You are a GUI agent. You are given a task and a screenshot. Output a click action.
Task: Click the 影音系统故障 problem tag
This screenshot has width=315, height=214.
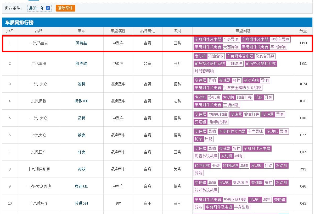(206, 156)
